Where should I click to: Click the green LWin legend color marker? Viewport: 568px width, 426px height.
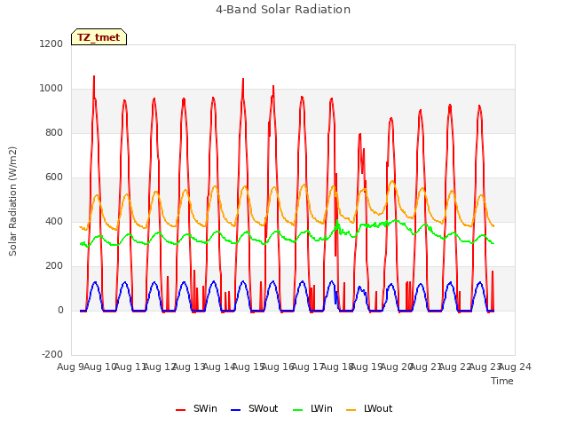click(298, 410)
